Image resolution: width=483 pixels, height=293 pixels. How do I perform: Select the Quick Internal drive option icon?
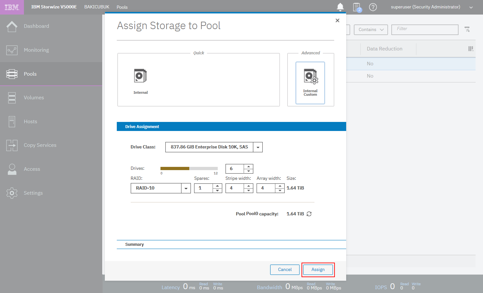pyautogui.click(x=140, y=76)
